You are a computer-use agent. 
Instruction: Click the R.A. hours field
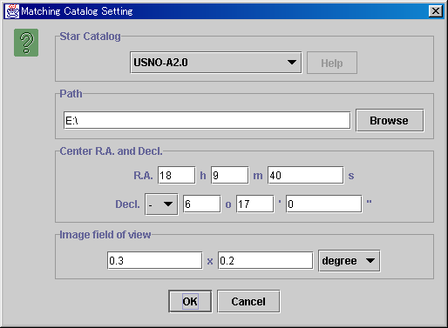coord(176,175)
